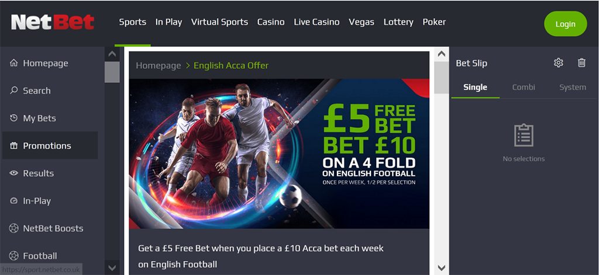Click the sidebar scrollbar down arrow
599x275 pixels.
click(x=112, y=267)
